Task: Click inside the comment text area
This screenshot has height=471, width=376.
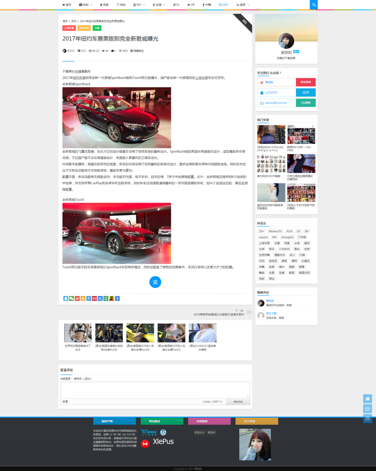Action: [x=155, y=390]
